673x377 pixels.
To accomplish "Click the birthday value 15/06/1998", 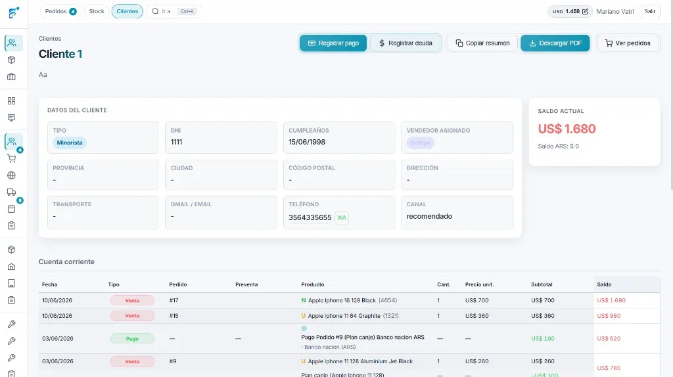I will click(307, 142).
